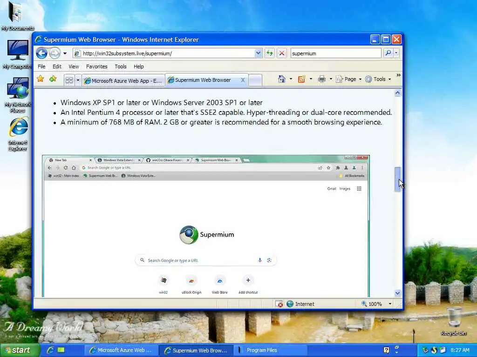Screen dimensions: 477x357
Task: Click the address bar URL field
Action: pyautogui.click(x=167, y=53)
